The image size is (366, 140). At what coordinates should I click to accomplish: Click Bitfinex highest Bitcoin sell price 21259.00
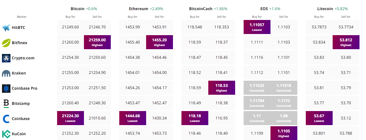click(97, 42)
